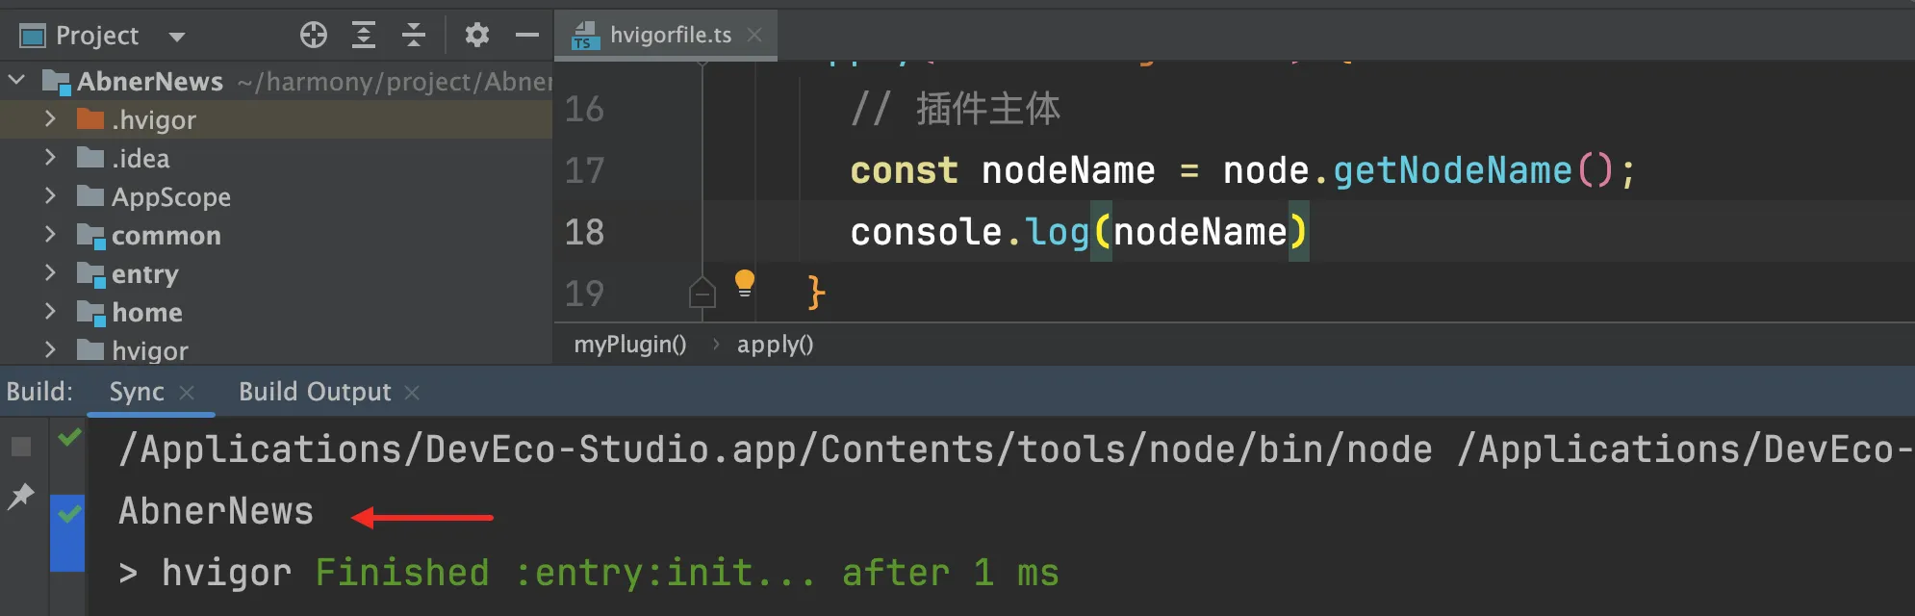Select the highlighted successful sync node checkmark

pyautogui.click(x=68, y=514)
